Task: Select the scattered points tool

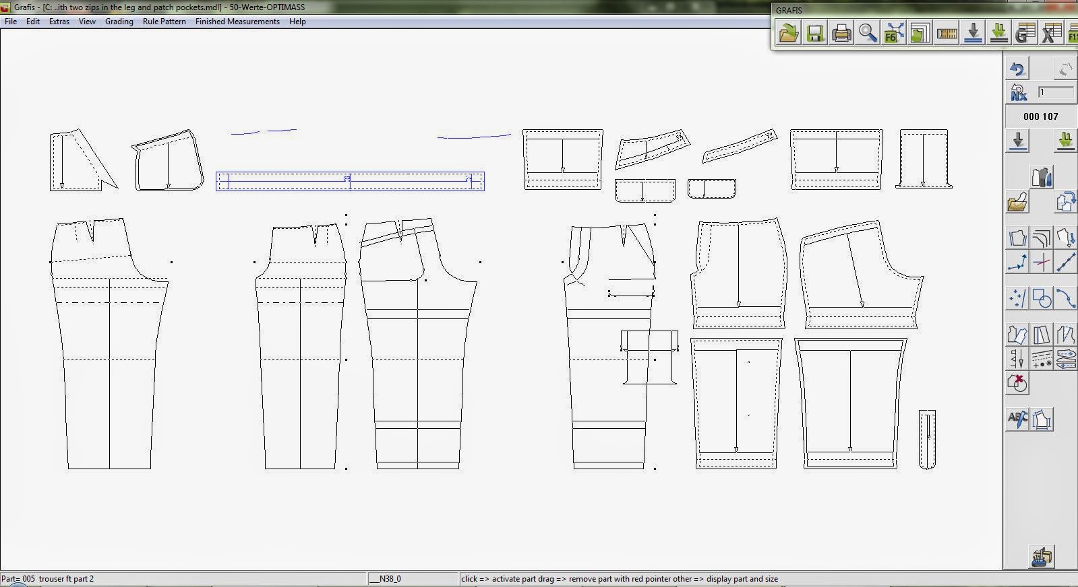Action: point(1017,298)
